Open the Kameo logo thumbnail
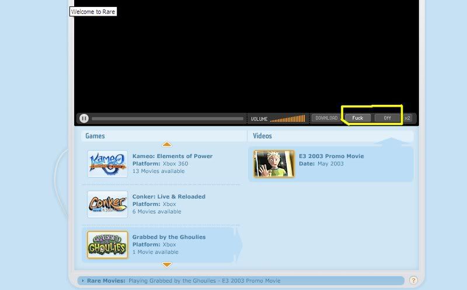This screenshot has width=467, height=290. (107, 164)
